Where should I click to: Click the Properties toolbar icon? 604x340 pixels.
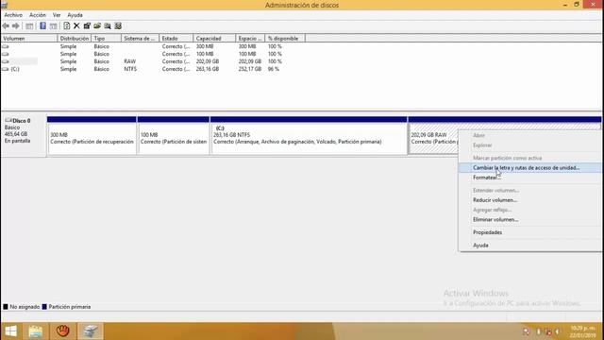[87, 25]
